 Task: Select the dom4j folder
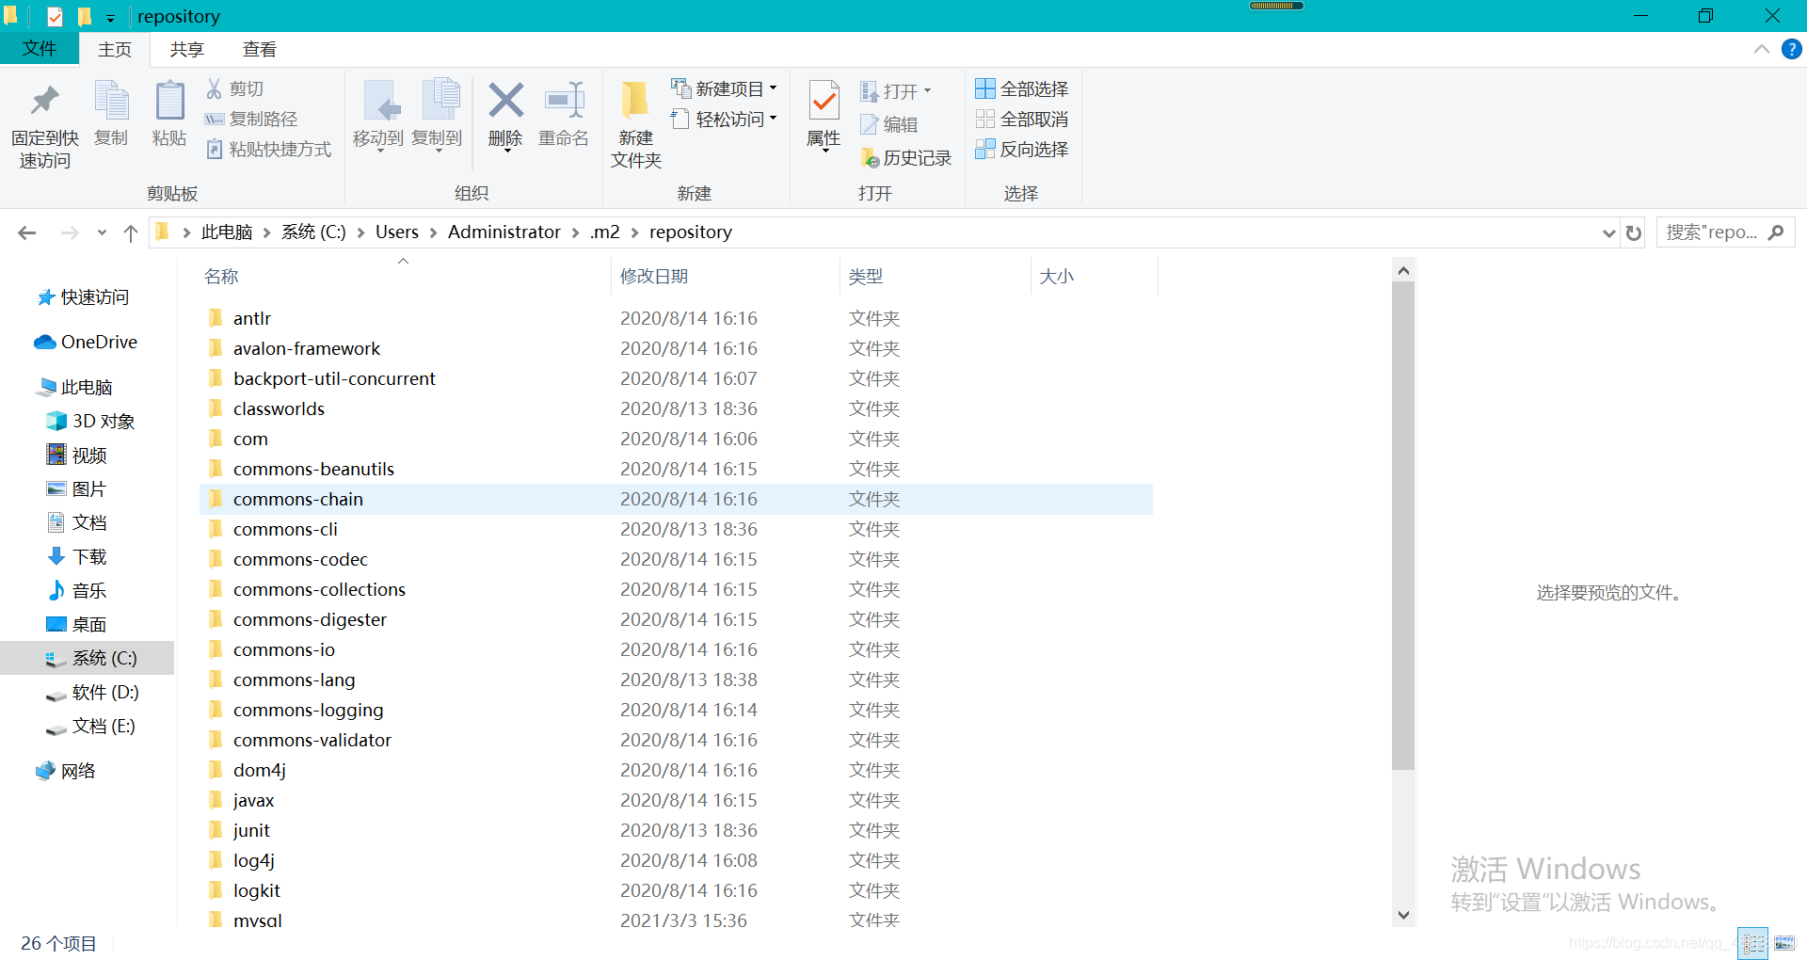tap(676, 770)
